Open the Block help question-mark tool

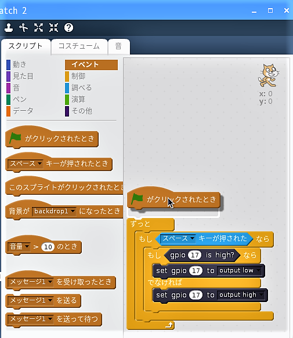(x=69, y=28)
